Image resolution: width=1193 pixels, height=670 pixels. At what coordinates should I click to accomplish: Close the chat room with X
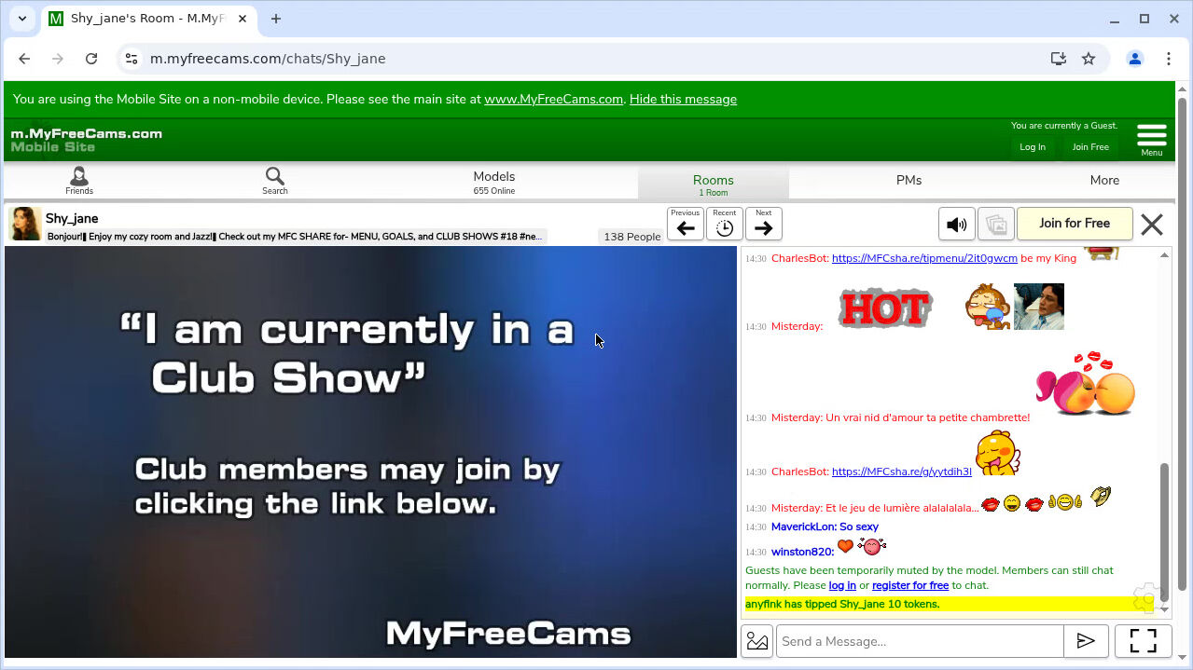point(1152,225)
